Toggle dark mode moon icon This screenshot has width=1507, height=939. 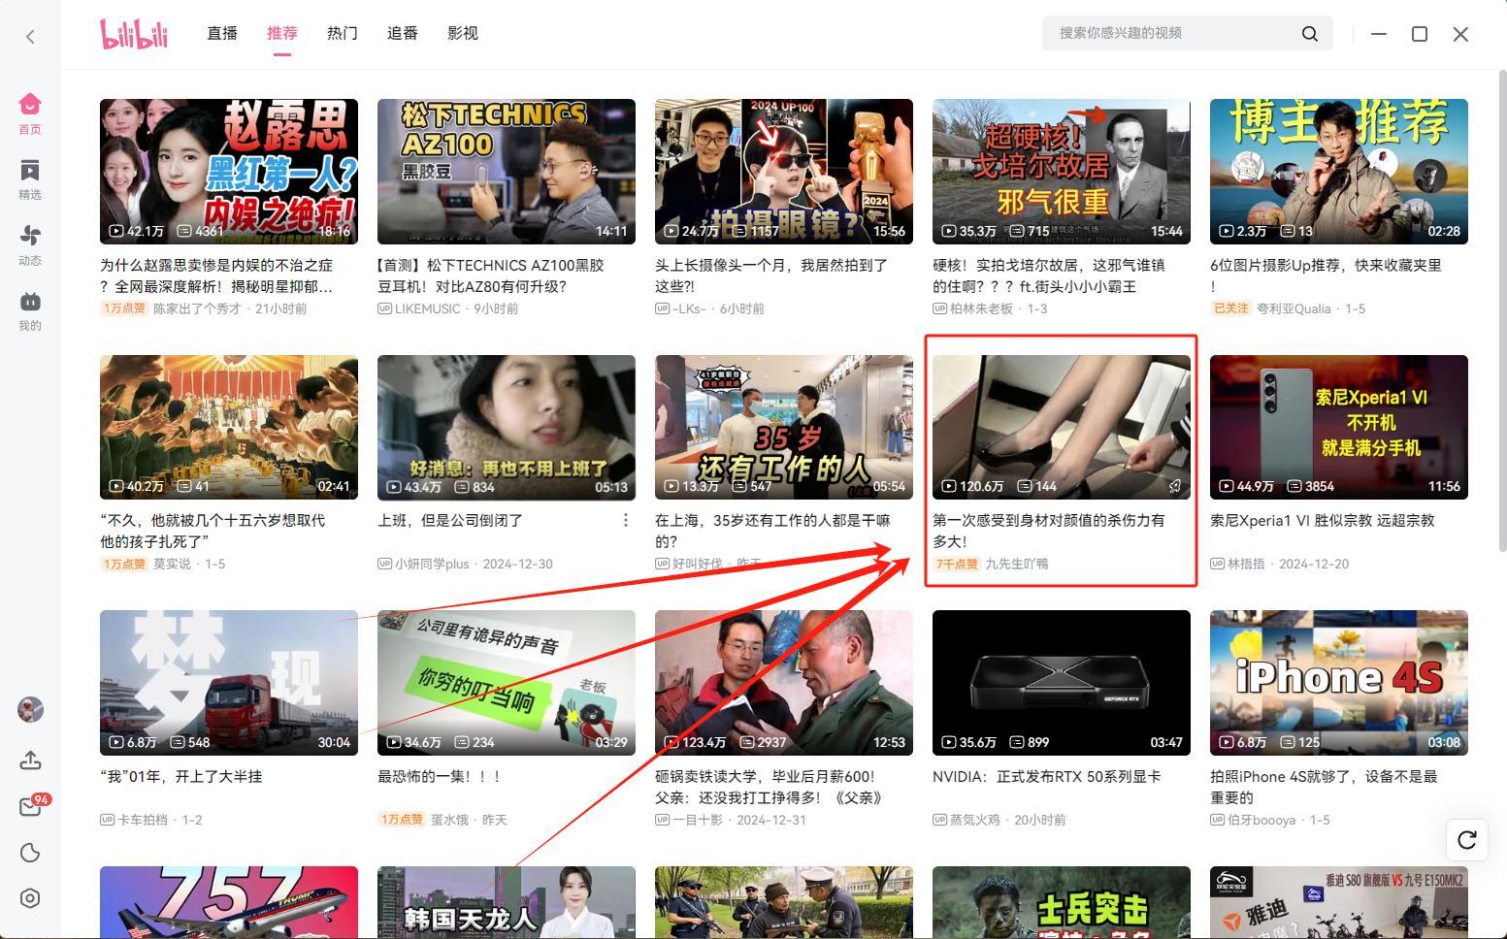click(30, 853)
